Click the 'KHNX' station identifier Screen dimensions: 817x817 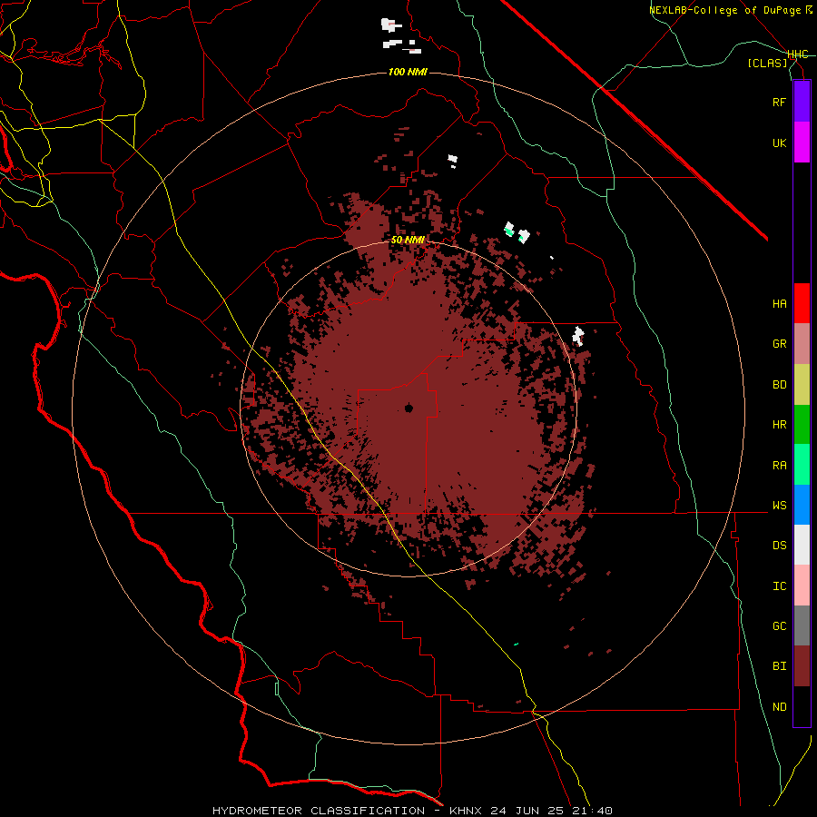[467, 811]
